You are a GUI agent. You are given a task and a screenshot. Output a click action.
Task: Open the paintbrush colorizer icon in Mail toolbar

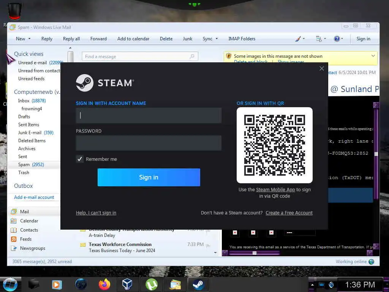pos(298,39)
